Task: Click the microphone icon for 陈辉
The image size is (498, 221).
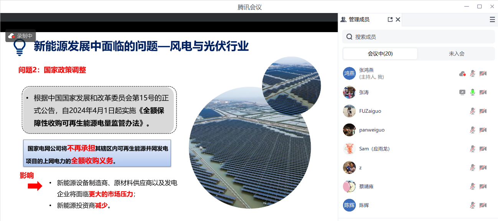Action: [x=473, y=205]
